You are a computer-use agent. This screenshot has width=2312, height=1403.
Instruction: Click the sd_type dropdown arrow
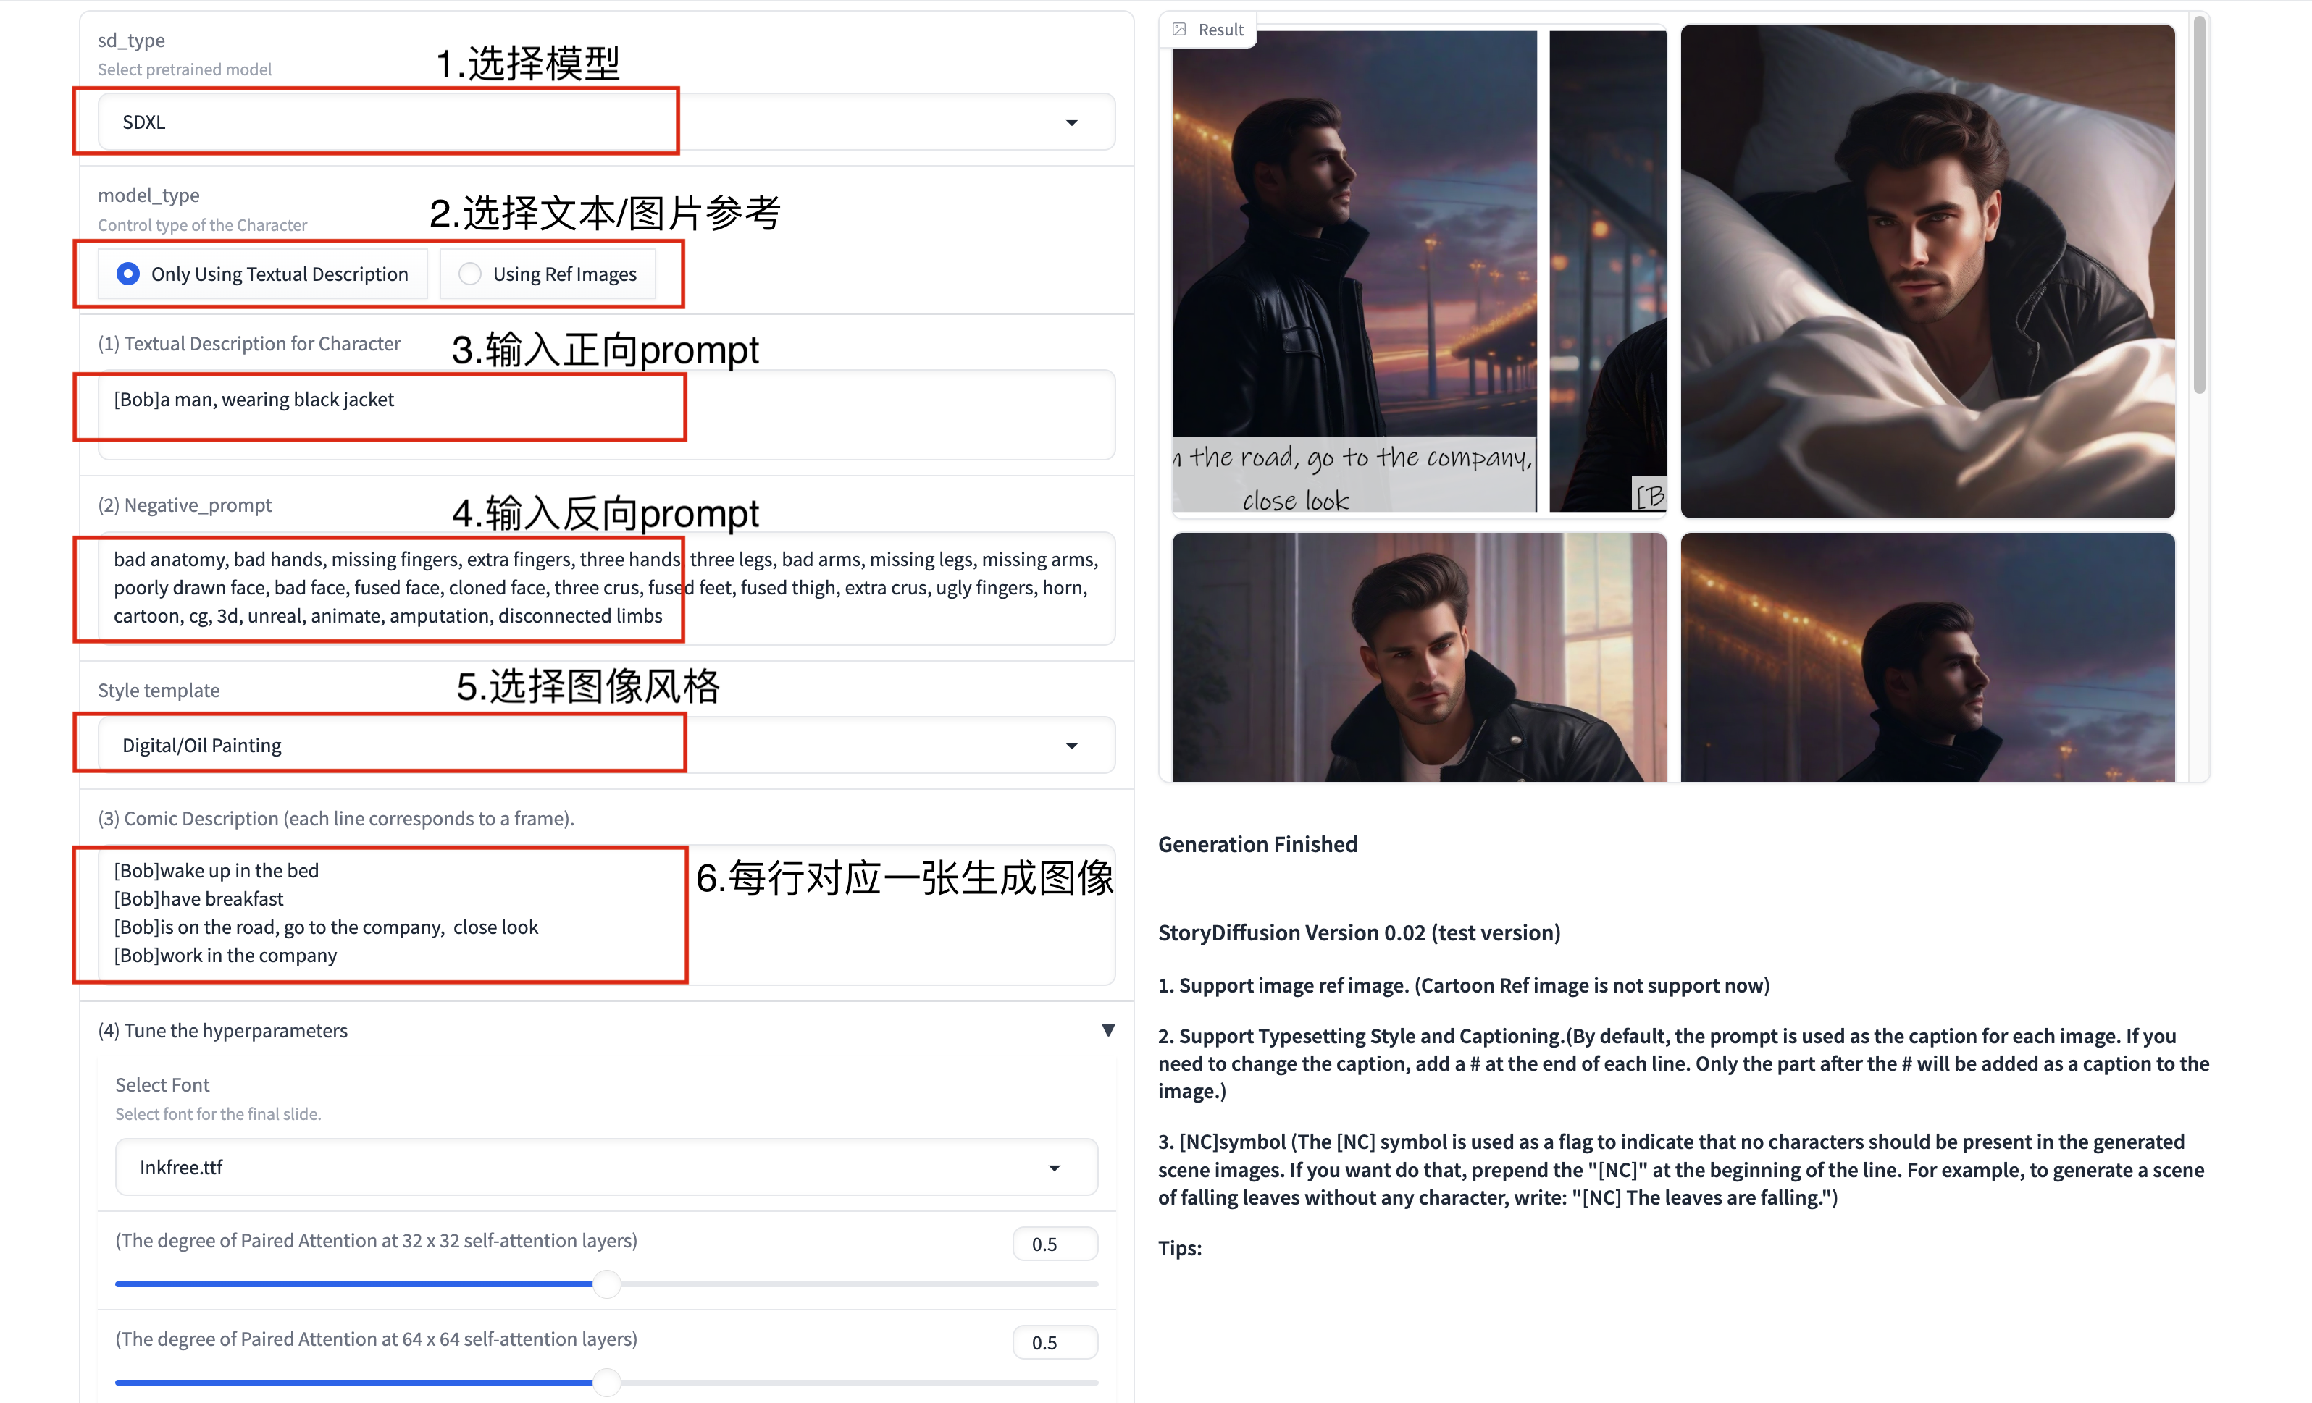point(1071,123)
